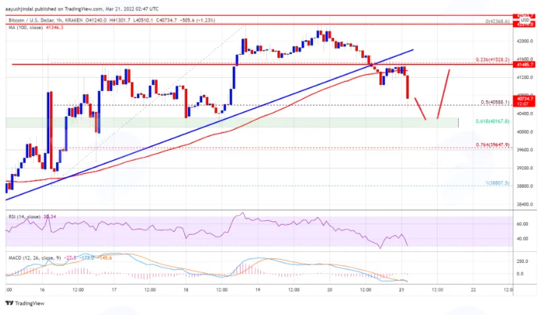547x315 pixels.
Task: Click the MACD signal value −145.6
Action: click(x=104, y=258)
